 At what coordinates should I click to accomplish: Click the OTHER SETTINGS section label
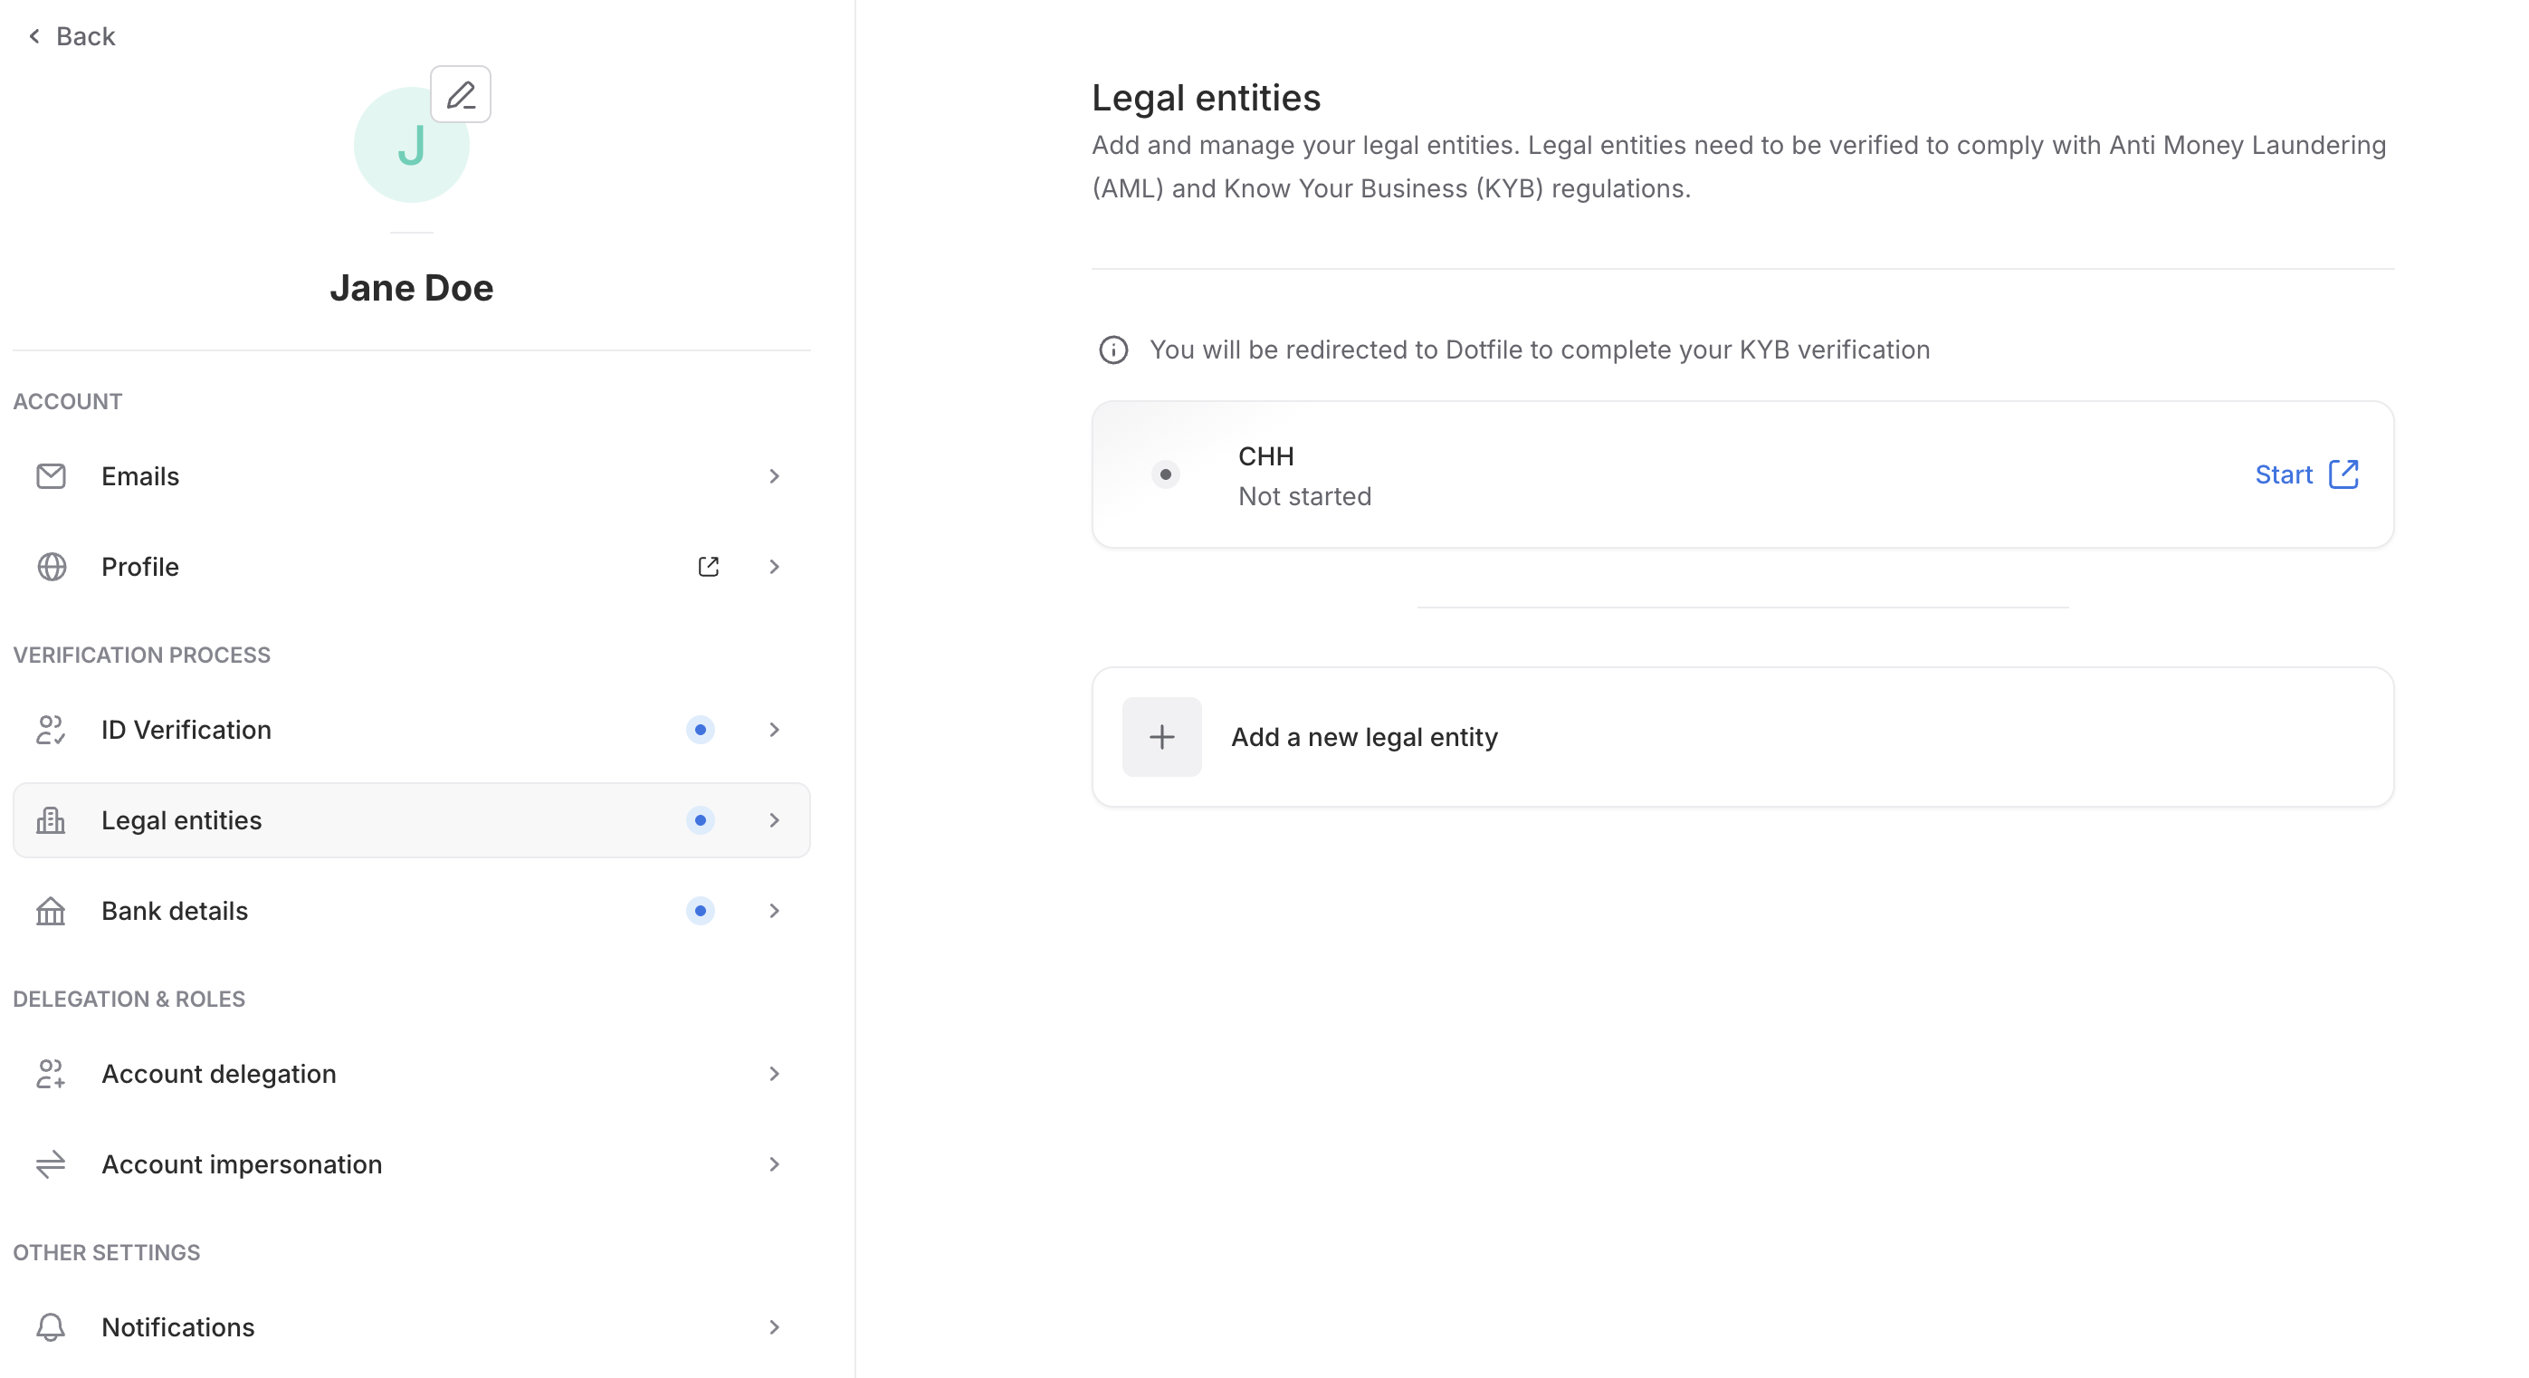(x=106, y=1251)
